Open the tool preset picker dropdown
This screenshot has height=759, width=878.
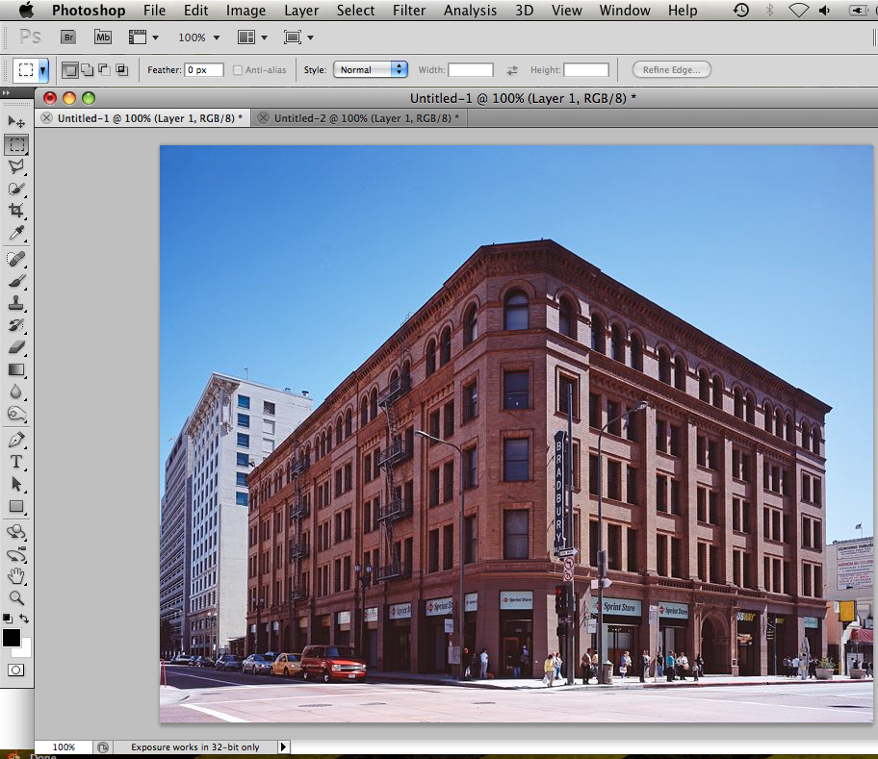(42, 70)
